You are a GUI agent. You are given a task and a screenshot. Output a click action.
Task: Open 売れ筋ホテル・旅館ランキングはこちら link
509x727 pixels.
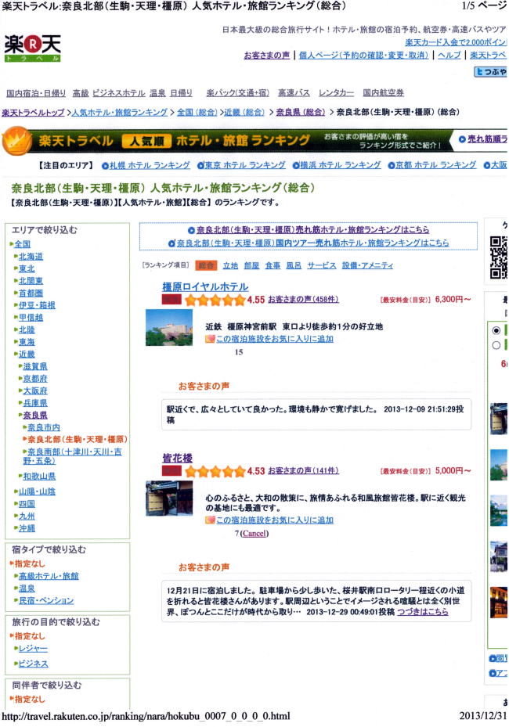tap(312, 230)
